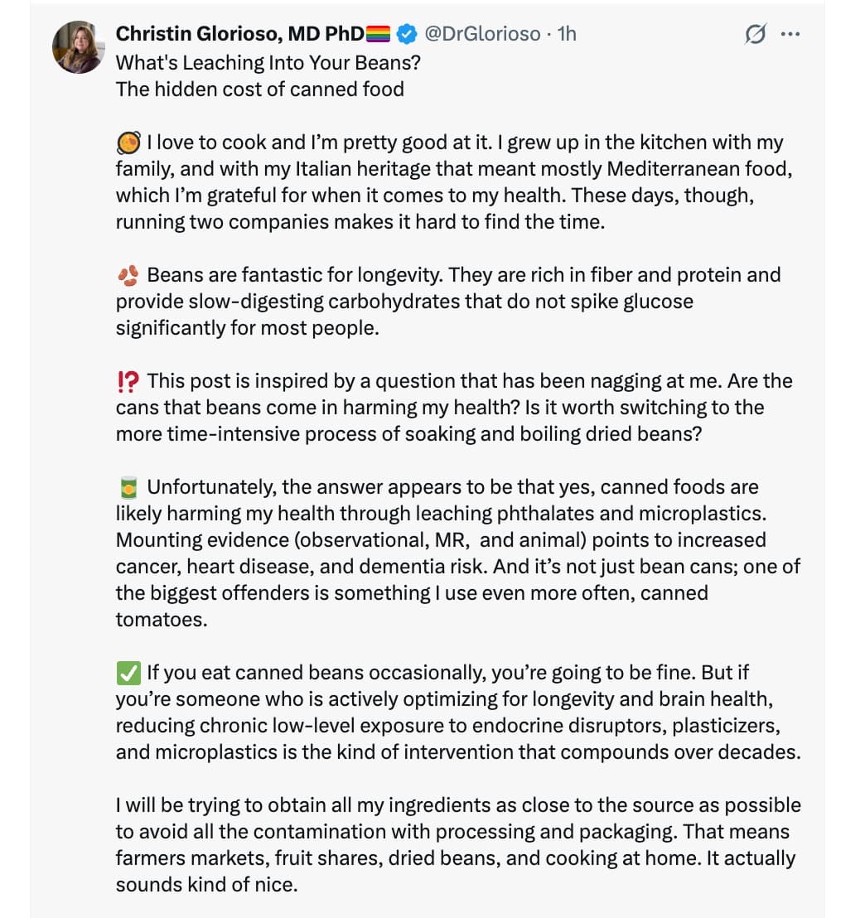The width and height of the screenshot is (865, 918).
Task: Open the three-dot more options menu
Action: 790,35
